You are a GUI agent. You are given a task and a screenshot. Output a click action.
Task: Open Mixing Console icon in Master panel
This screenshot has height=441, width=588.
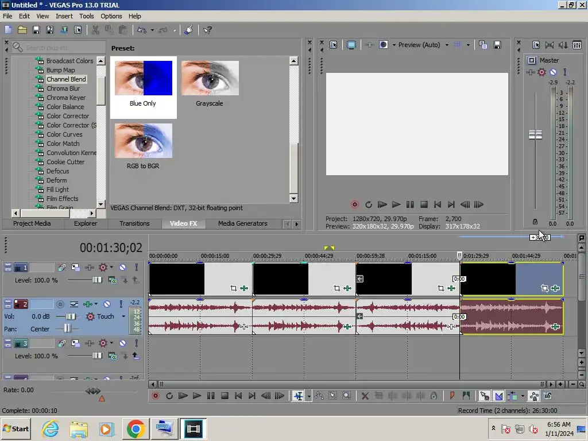click(x=577, y=45)
